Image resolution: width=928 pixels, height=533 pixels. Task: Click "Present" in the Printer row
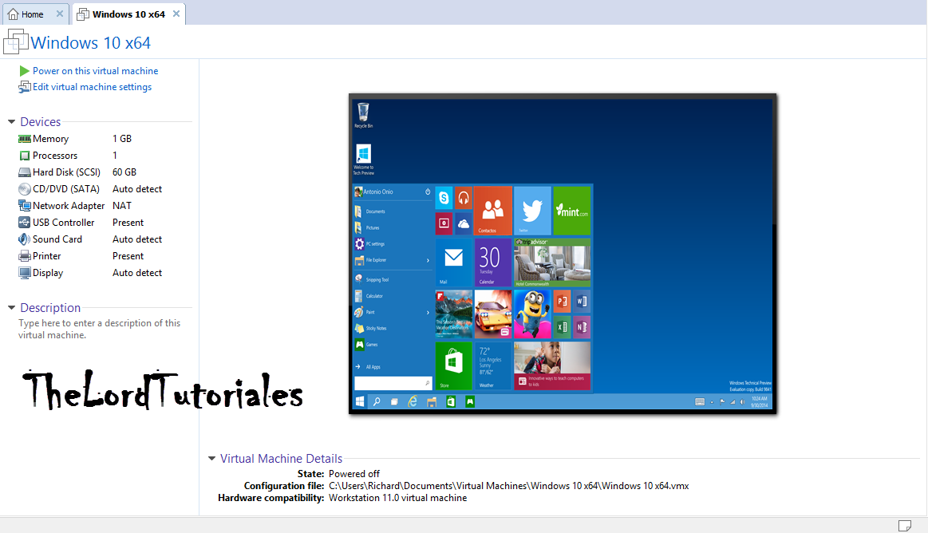coord(128,256)
